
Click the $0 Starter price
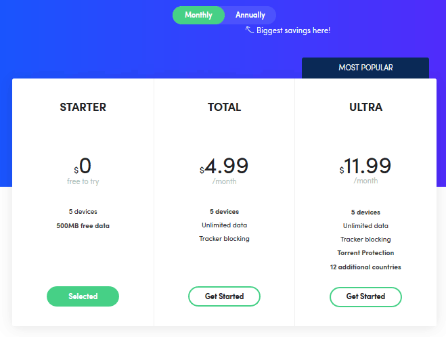(x=83, y=166)
